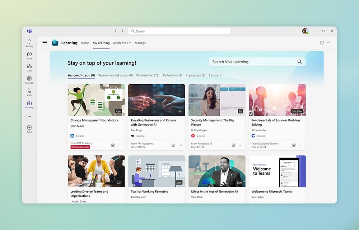Open Calls from the sidebar
This screenshot has height=230, width=359.
[29, 92]
